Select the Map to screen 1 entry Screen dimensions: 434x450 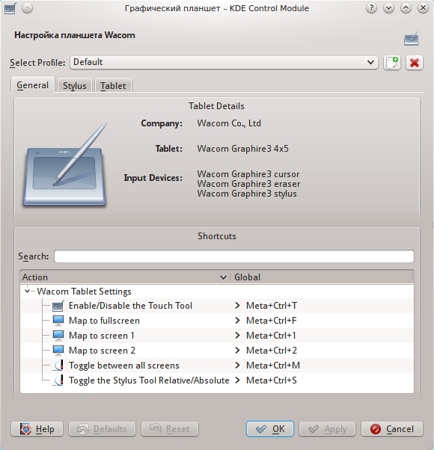217,336
